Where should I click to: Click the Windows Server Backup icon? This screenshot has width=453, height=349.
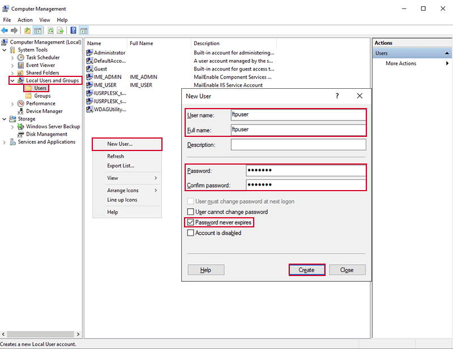[20, 127]
